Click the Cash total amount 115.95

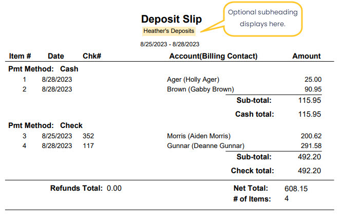point(310,114)
